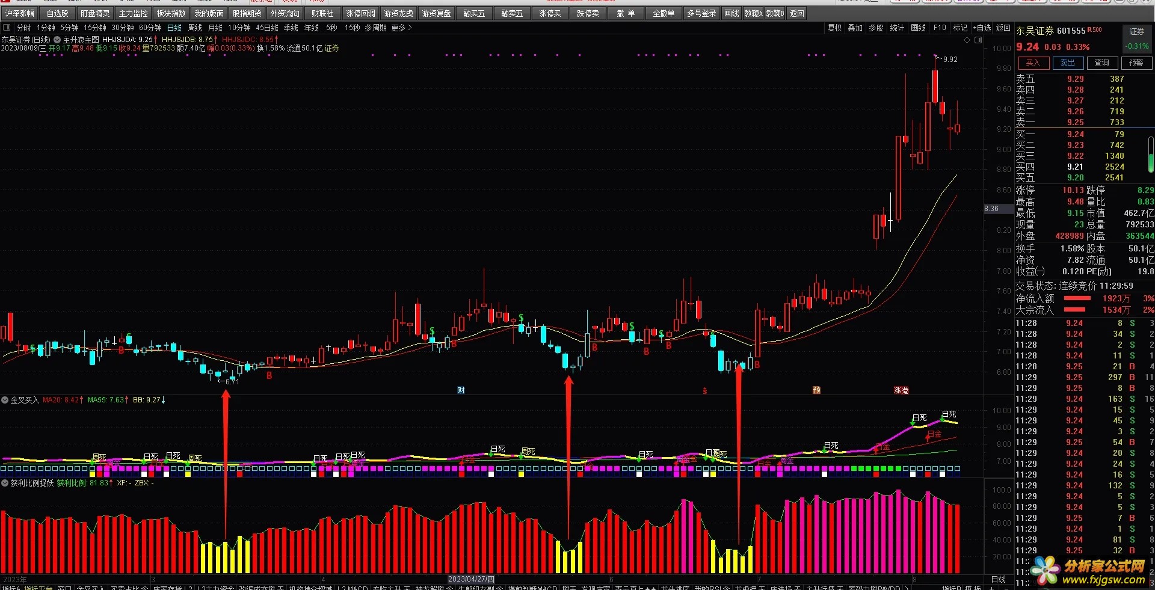Click the 统计 statistics button
Viewport: 1155px width, 590px height.
pyautogui.click(x=897, y=28)
